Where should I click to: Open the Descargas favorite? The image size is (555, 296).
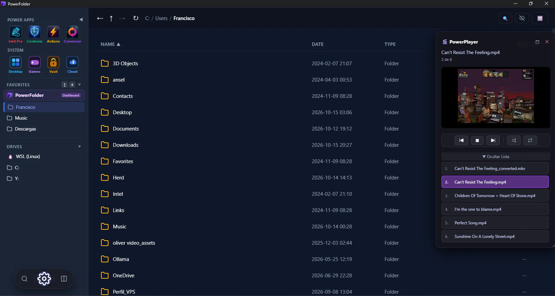(44, 129)
